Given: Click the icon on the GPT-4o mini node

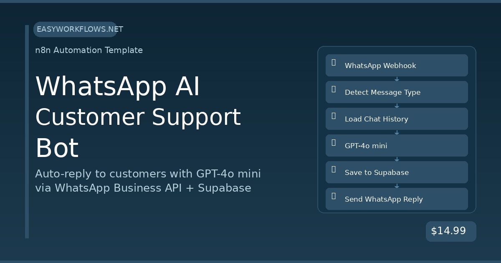Looking at the screenshot, I should click(x=334, y=142).
